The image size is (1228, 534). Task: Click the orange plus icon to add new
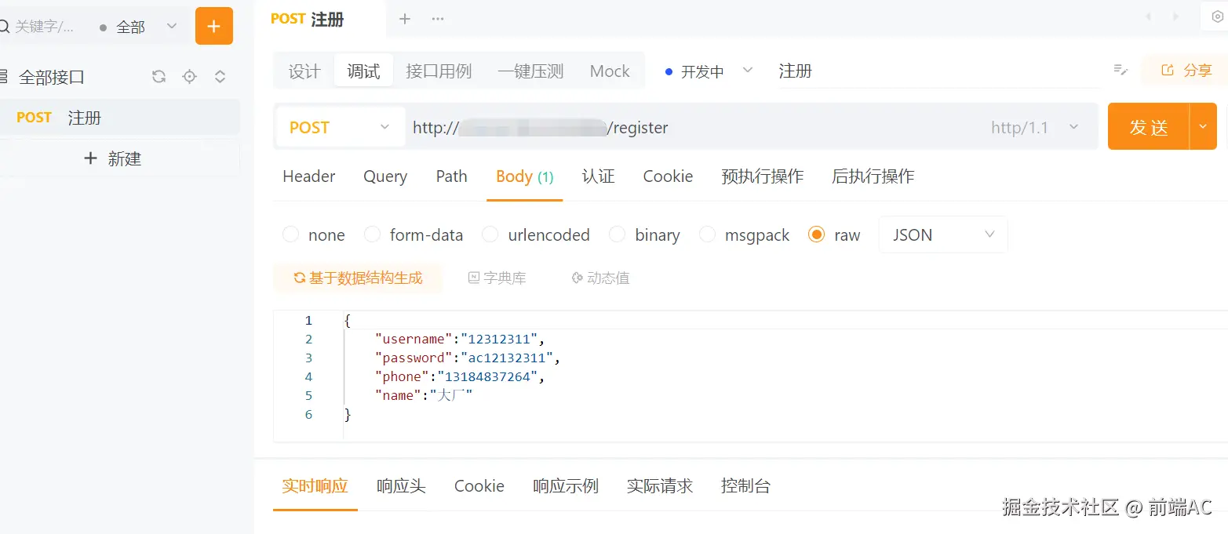coord(213,25)
